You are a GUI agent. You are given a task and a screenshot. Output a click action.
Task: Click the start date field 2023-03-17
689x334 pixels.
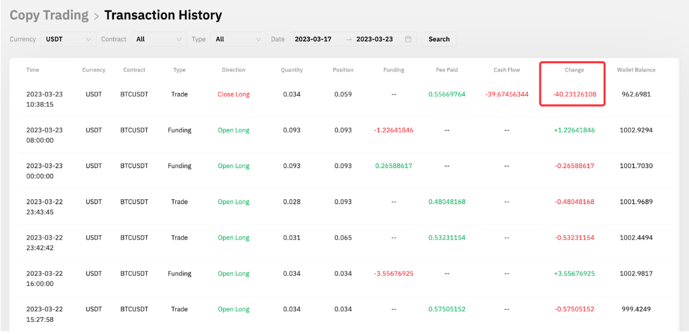[x=313, y=39]
